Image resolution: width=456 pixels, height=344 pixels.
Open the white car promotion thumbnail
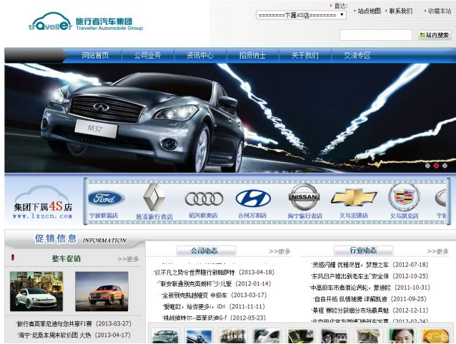tap(31, 292)
